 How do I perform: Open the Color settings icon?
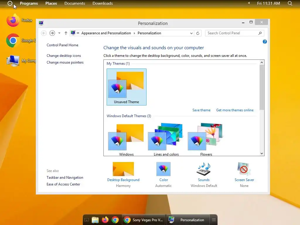(x=163, y=169)
